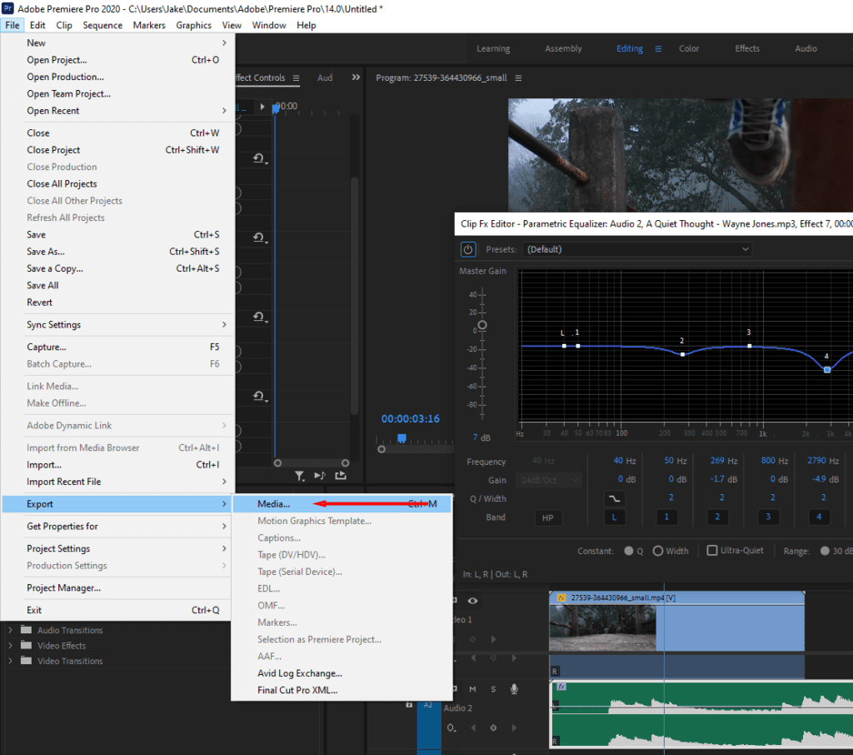
Task: Enable the Ultra-Quiet checkbox
Action: 711,550
